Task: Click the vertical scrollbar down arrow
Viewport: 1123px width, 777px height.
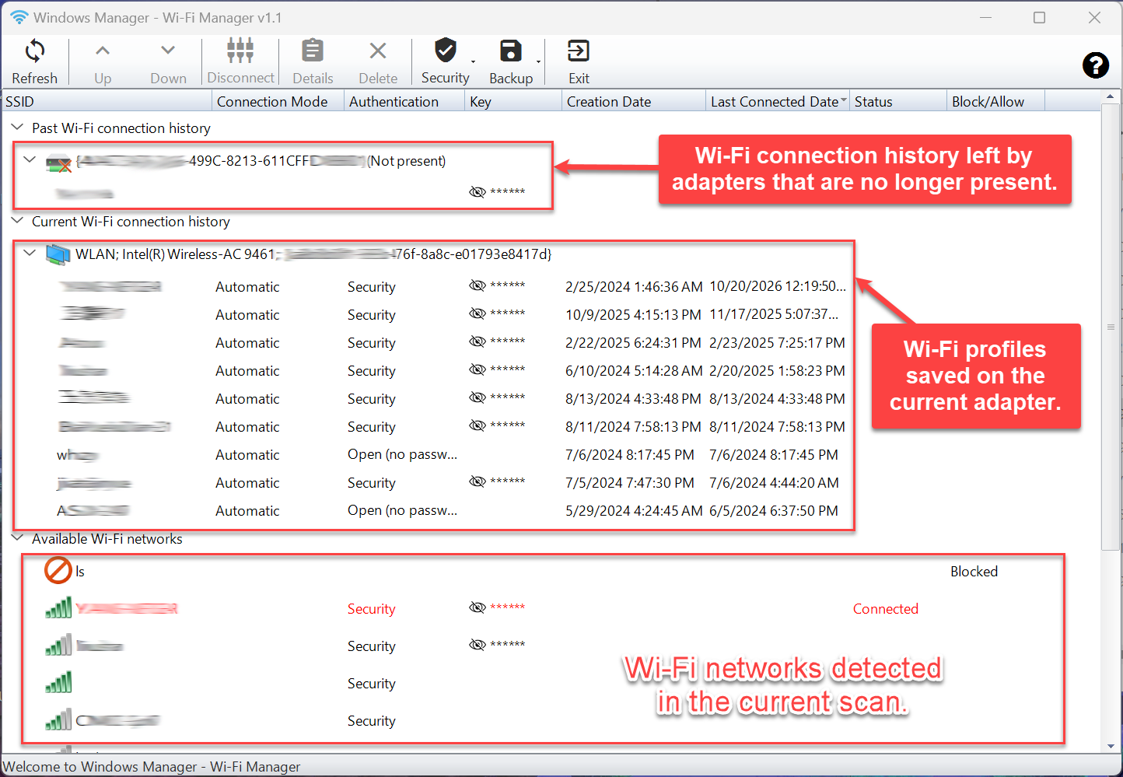Action: (x=1111, y=746)
